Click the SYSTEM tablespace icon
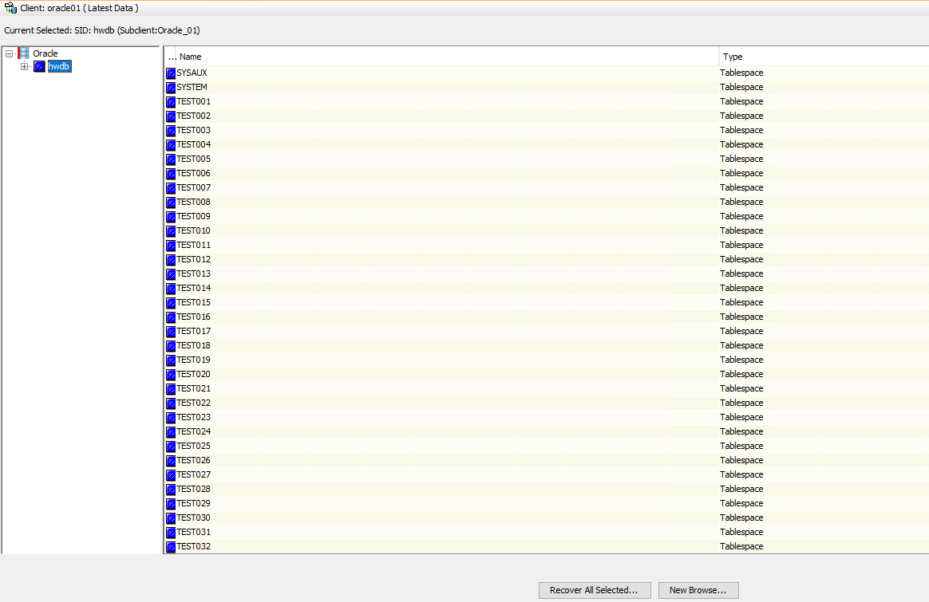929x602 pixels. (171, 88)
